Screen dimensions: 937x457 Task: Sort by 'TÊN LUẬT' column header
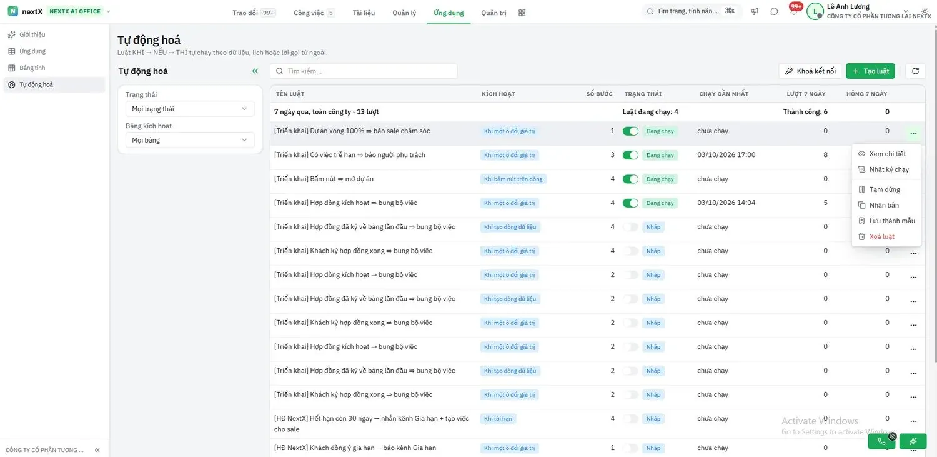290,94
